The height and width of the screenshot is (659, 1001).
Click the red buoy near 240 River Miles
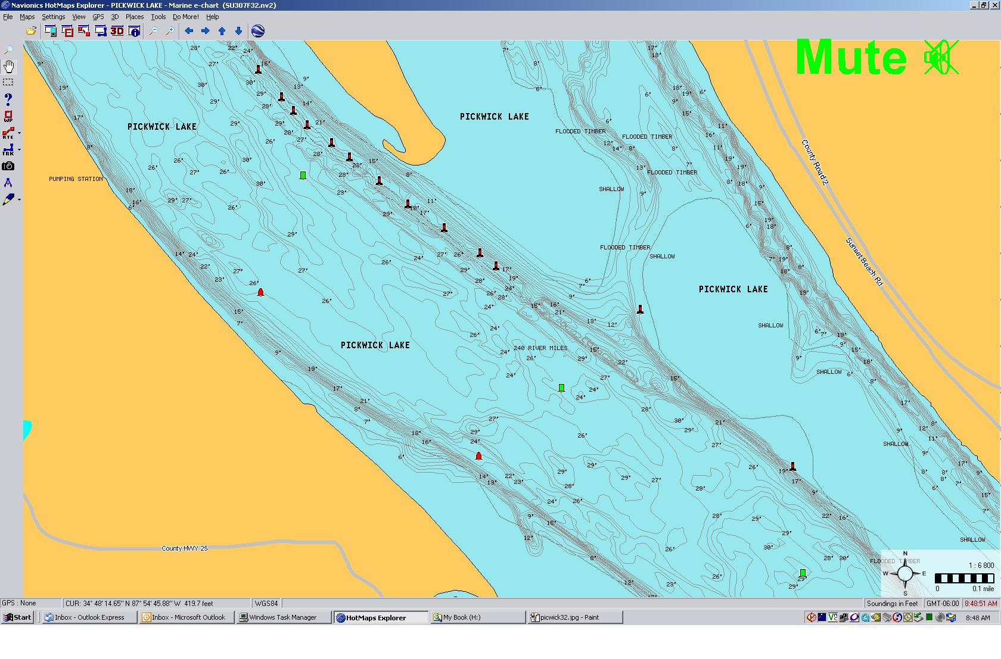(478, 456)
